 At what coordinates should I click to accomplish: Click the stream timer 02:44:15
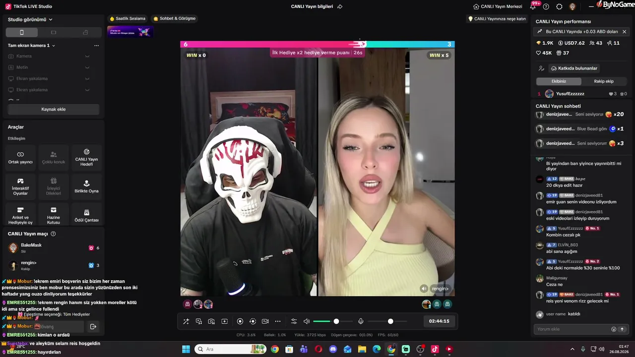coord(439,321)
